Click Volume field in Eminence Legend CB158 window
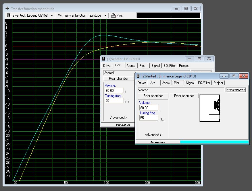This screenshot has height=191, width=252. pyautogui.click(x=149, y=108)
